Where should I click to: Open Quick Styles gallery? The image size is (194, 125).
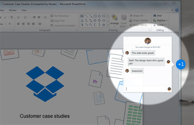click(124, 21)
